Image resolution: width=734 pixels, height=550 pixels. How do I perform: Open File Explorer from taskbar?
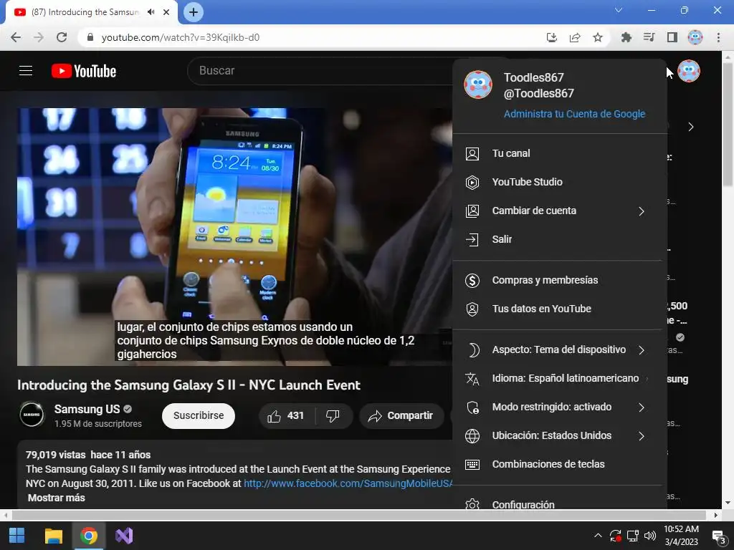coord(53,536)
